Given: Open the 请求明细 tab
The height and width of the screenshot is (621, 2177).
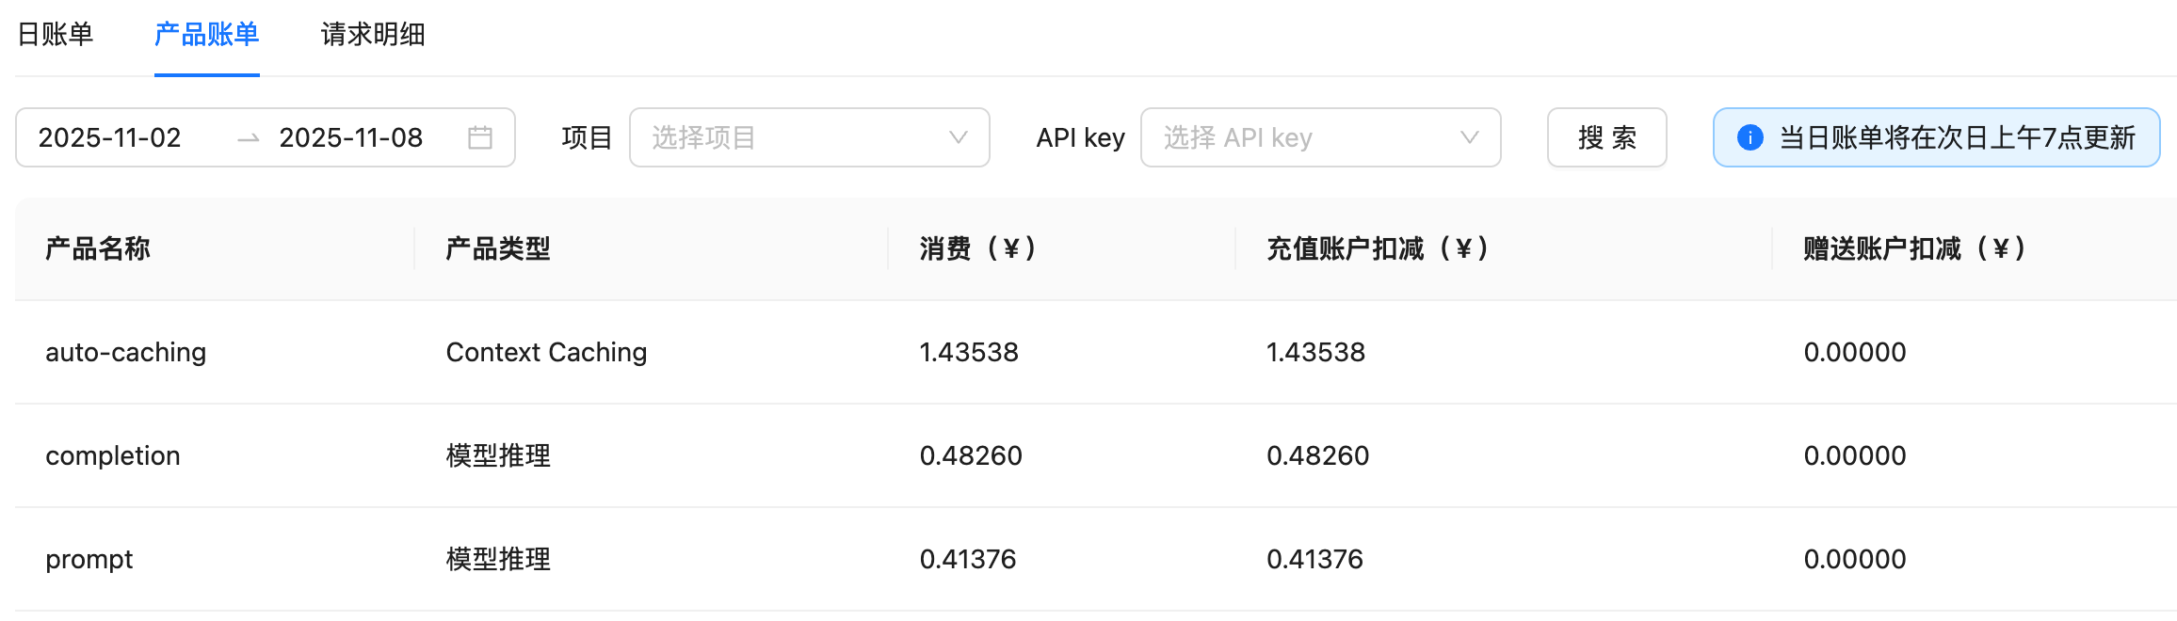Looking at the screenshot, I should [x=373, y=35].
